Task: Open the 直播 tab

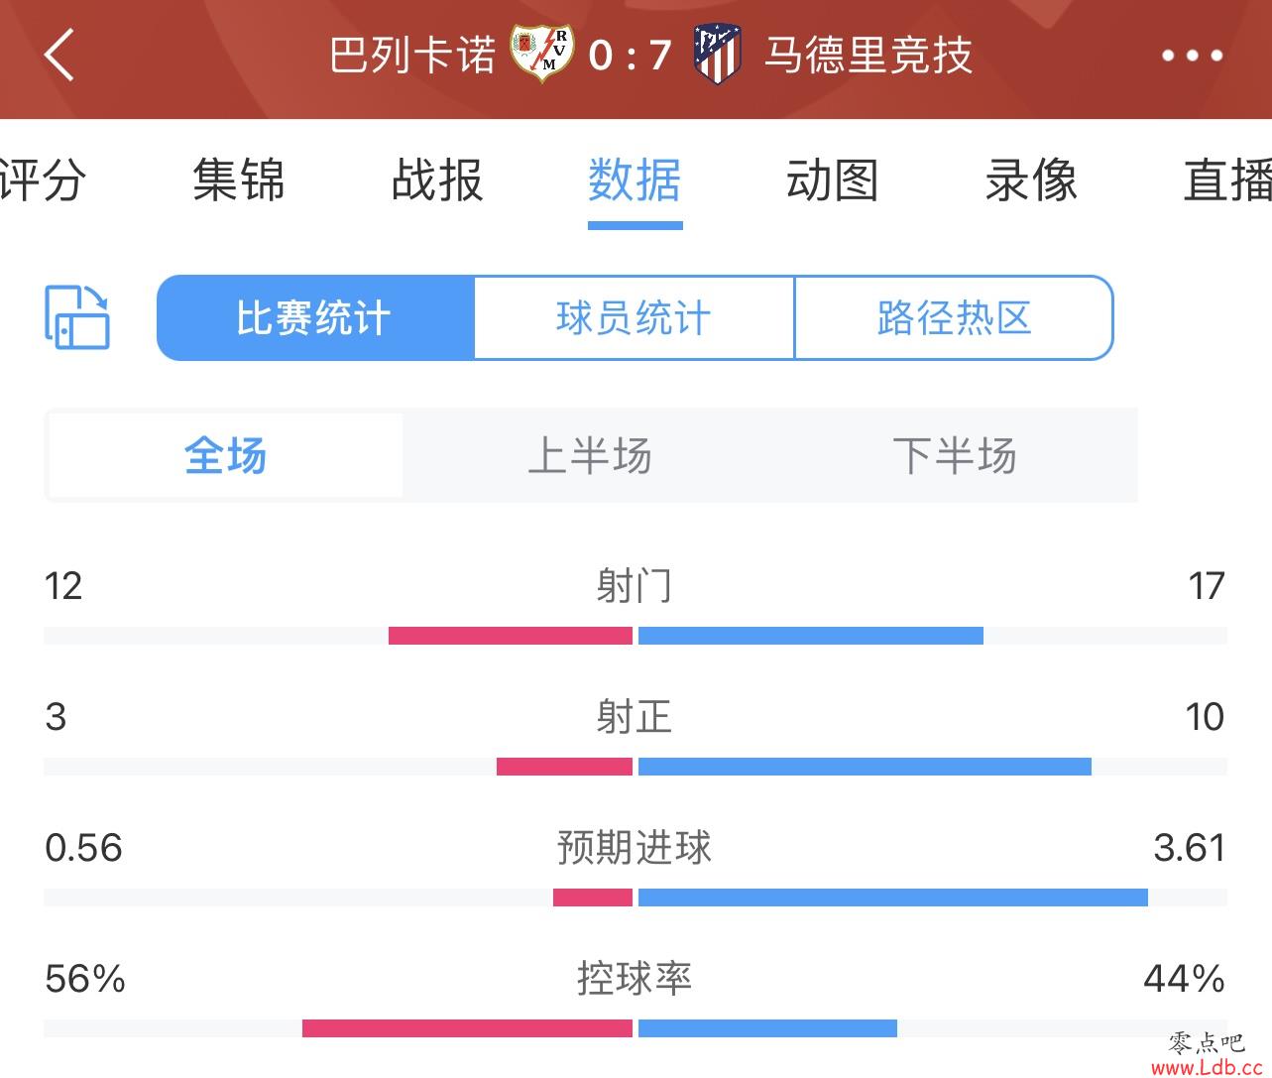Action: click(1227, 180)
